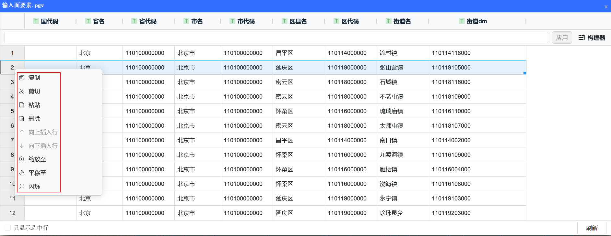
Task: Click the trash delete icon
Action: (x=22, y=118)
